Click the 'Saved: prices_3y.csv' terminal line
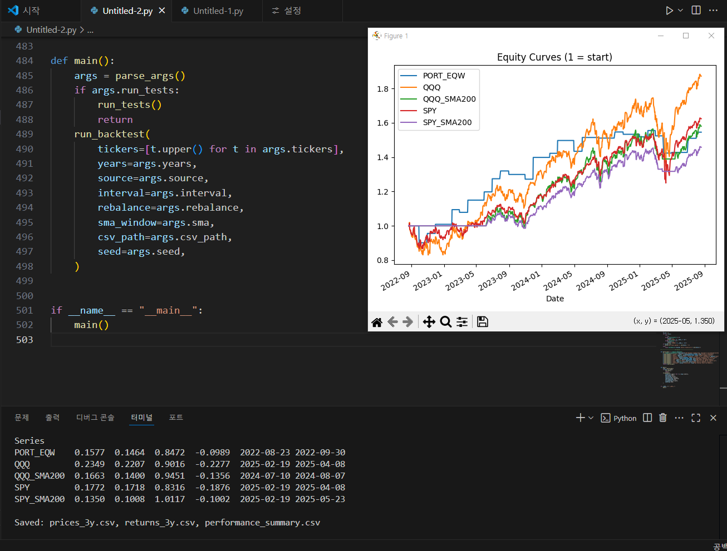This screenshot has height=551, width=727. [x=167, y=523]
